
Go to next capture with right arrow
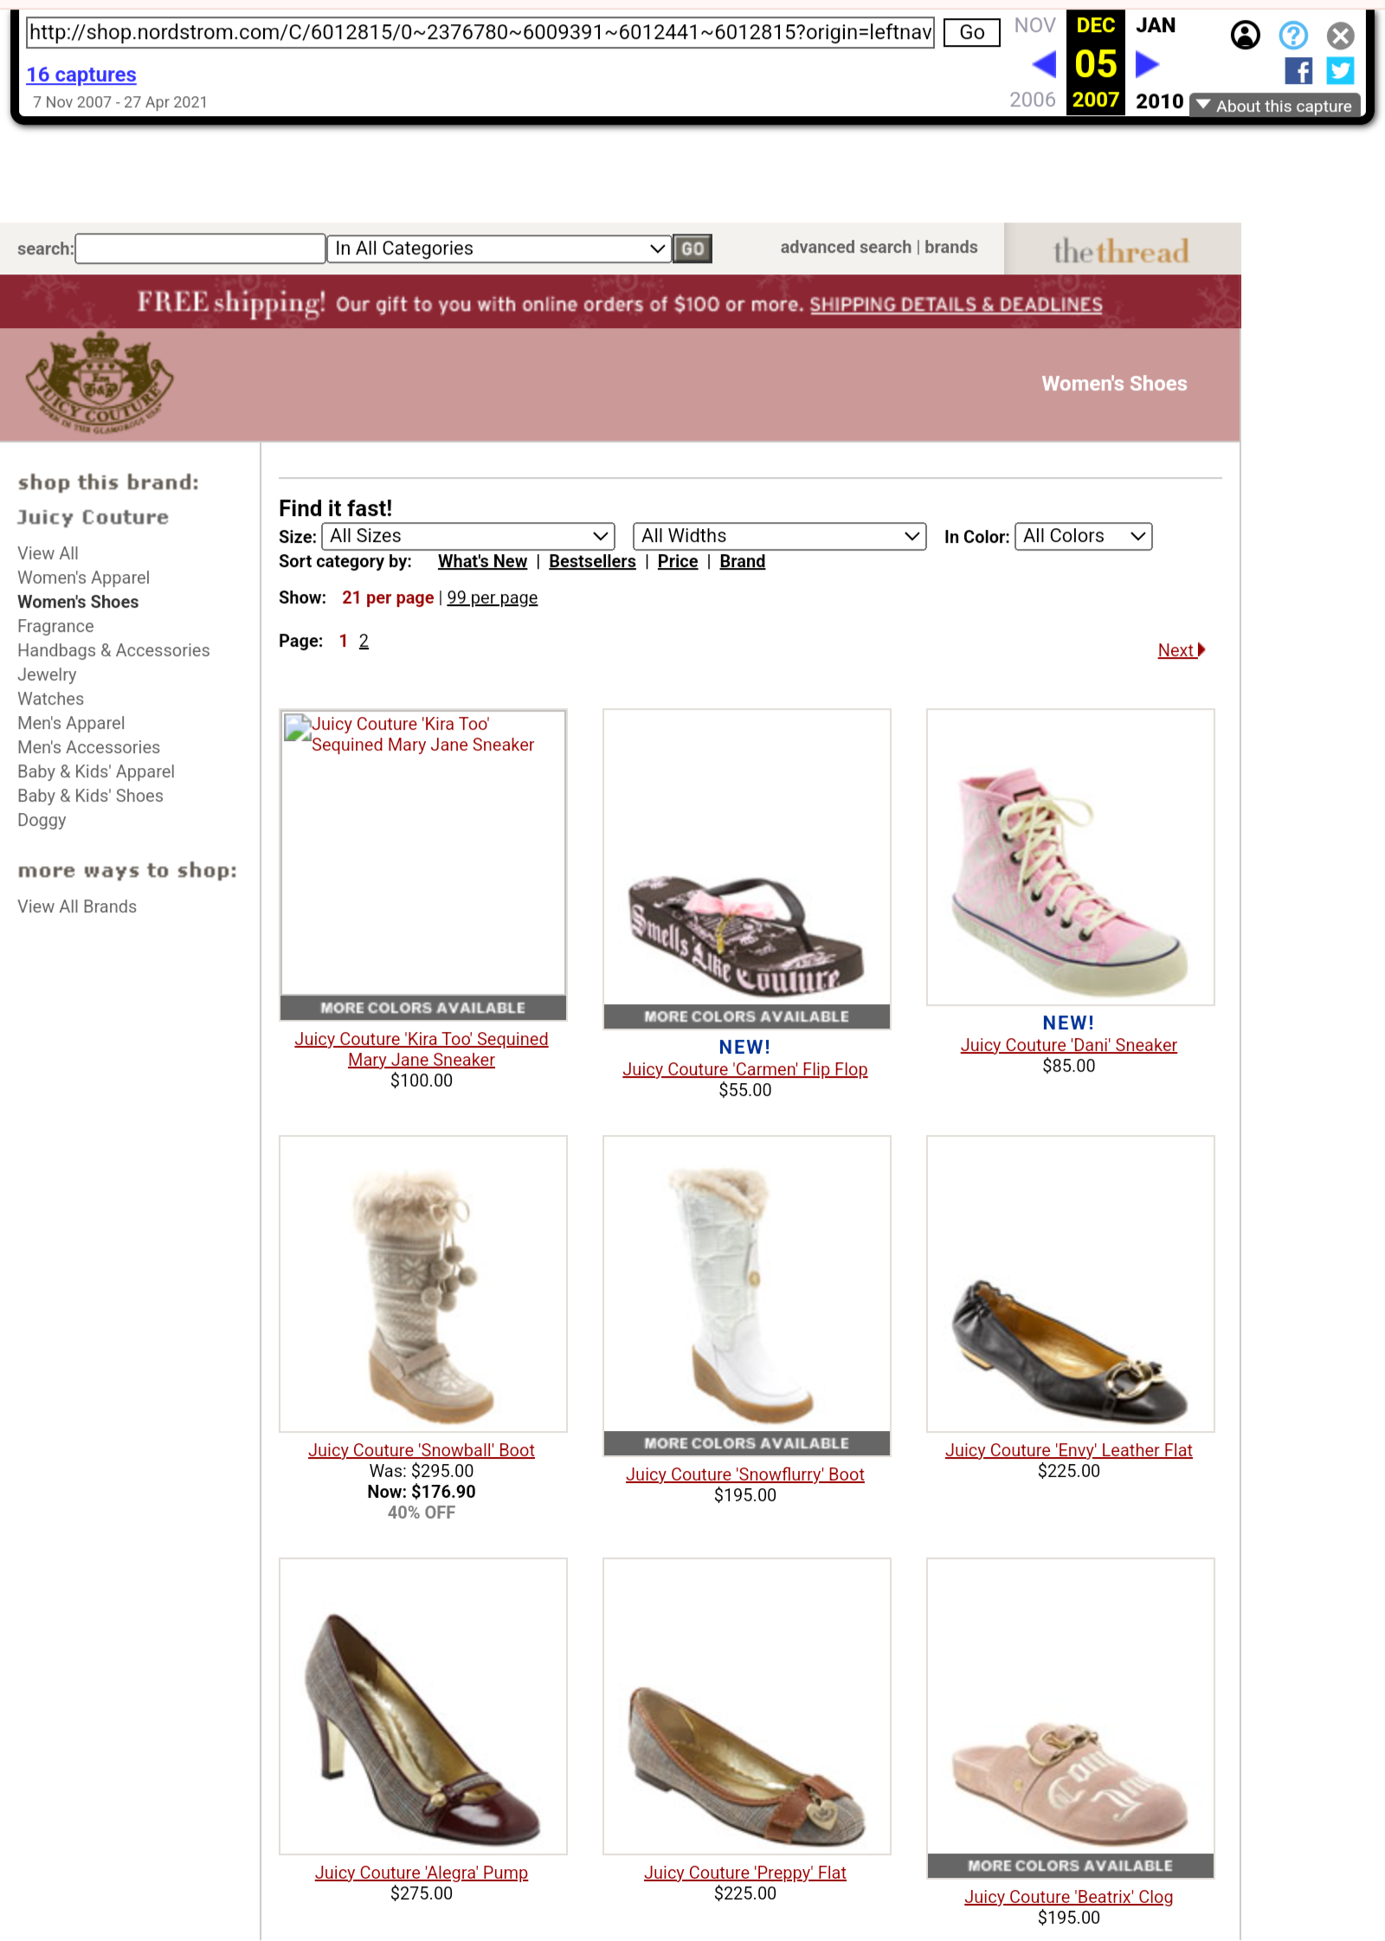coord(1147,63)
